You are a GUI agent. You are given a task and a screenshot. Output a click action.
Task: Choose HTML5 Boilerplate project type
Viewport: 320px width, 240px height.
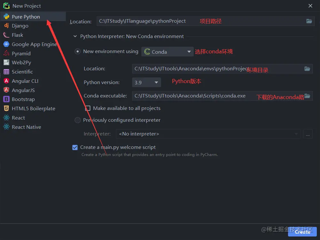pyautogui.click(x=33, y=108)
